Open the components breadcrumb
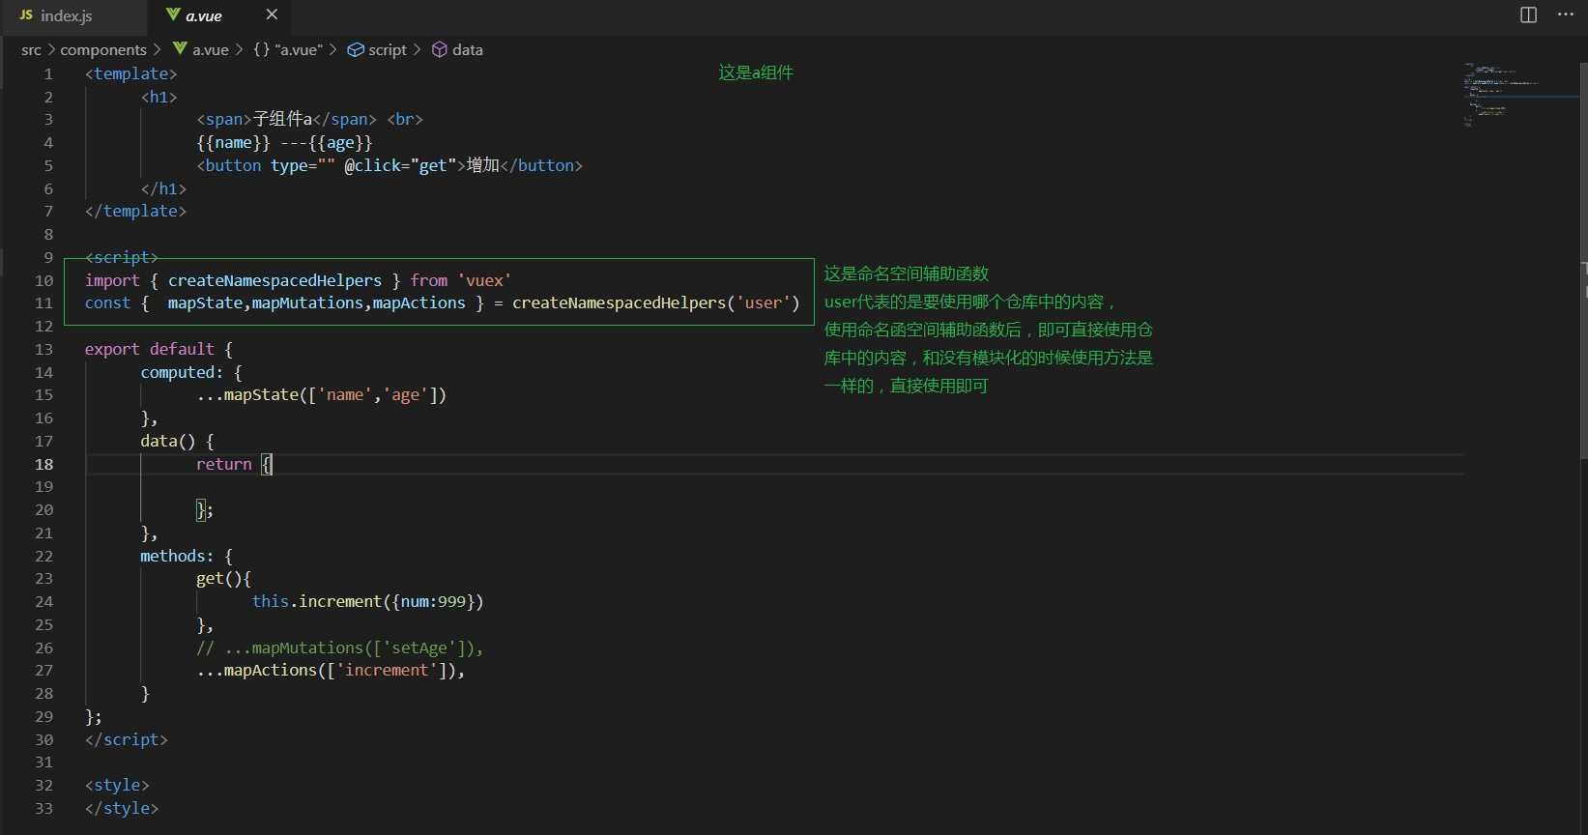Viewport: 1588px width, 835px height. coord(103,49)
